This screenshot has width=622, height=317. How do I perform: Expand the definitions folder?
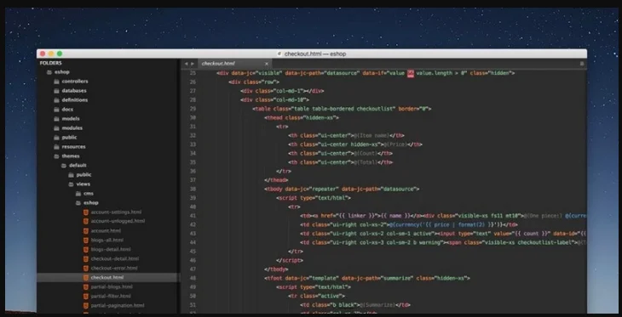pyautogui.click(x=75, y=100)
